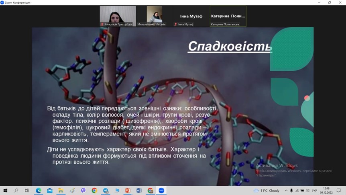346x195 pixels.
Task: Open File Explorer from the taskbar
Action: 61,191
